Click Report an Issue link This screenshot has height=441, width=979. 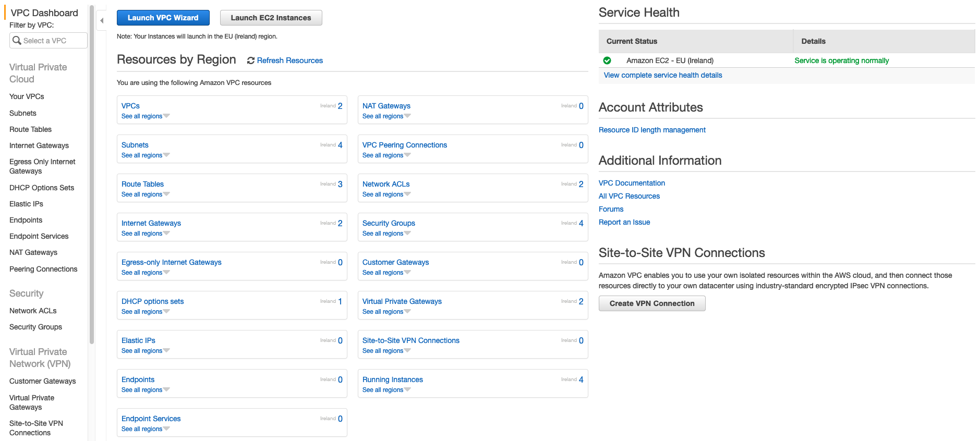624,222
